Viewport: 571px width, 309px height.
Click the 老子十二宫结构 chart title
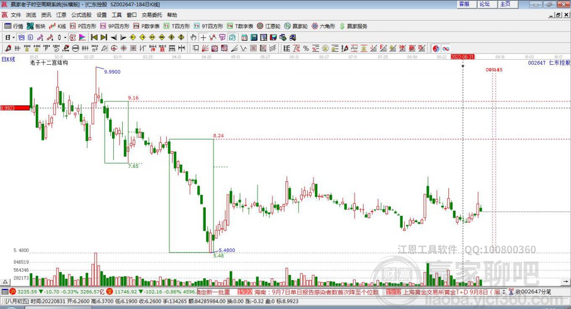[49, 62]
